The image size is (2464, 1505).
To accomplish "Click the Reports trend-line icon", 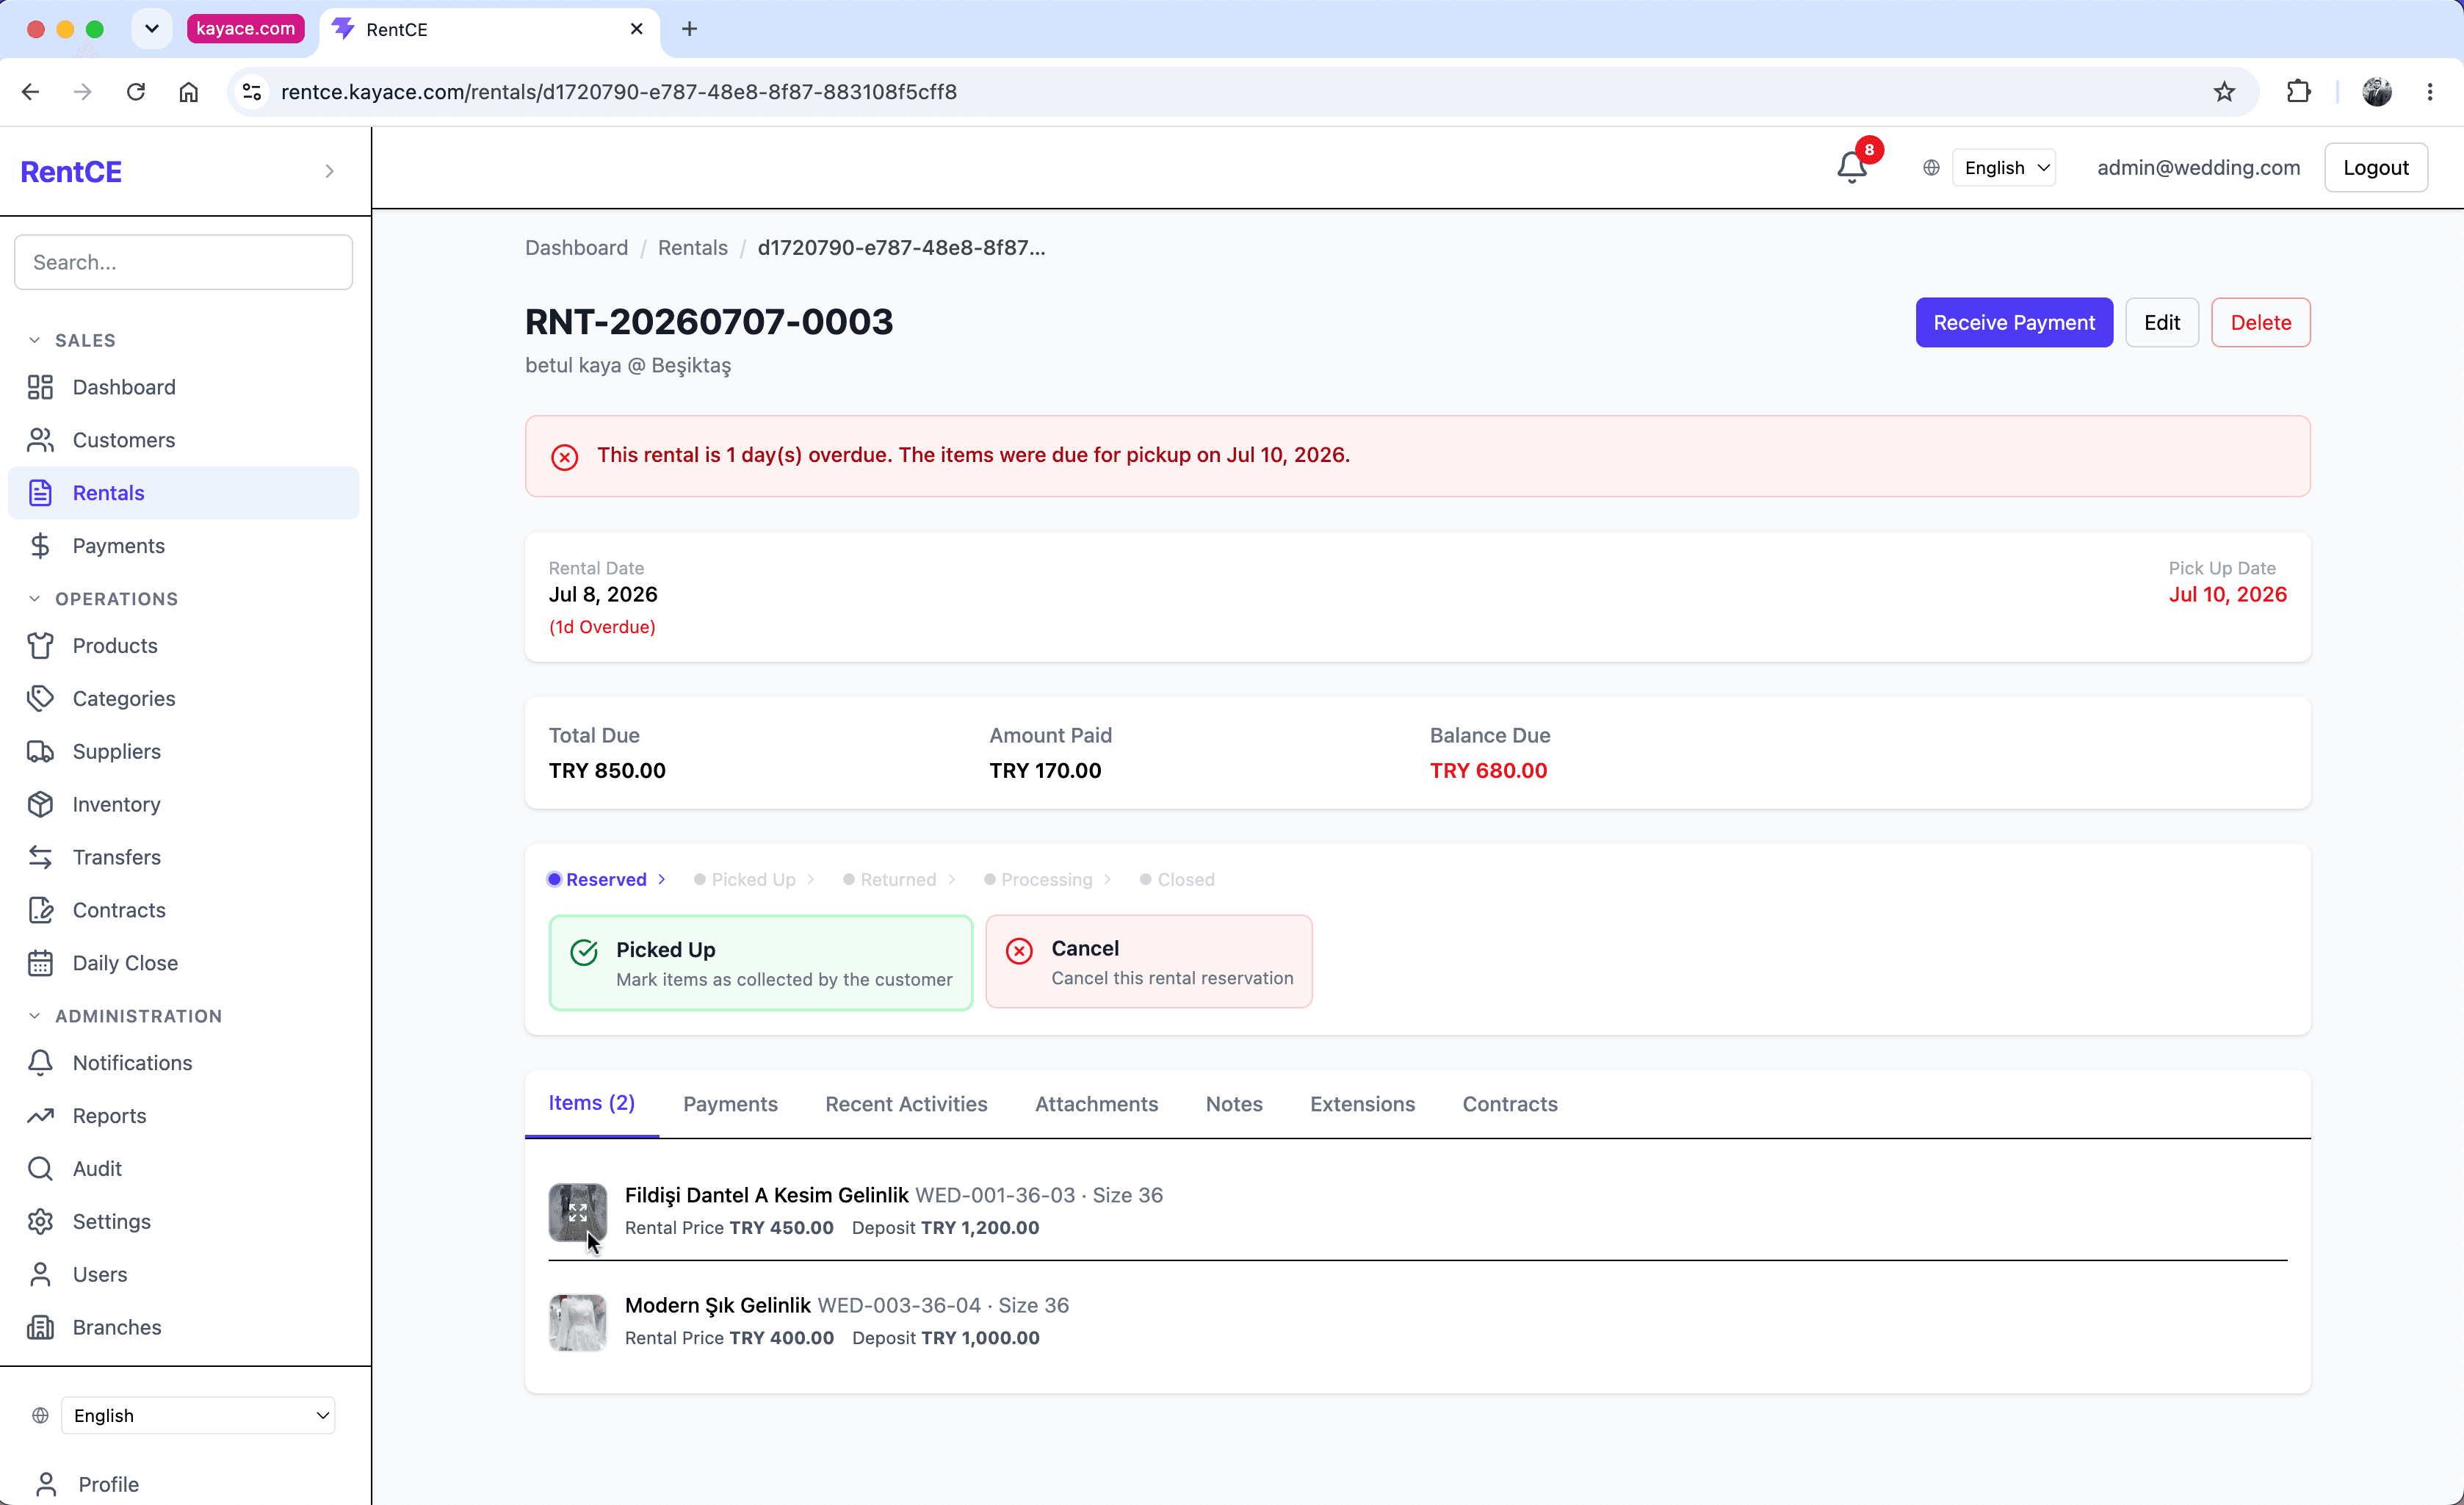I will pyautogui.click(x=40, y=1116).
